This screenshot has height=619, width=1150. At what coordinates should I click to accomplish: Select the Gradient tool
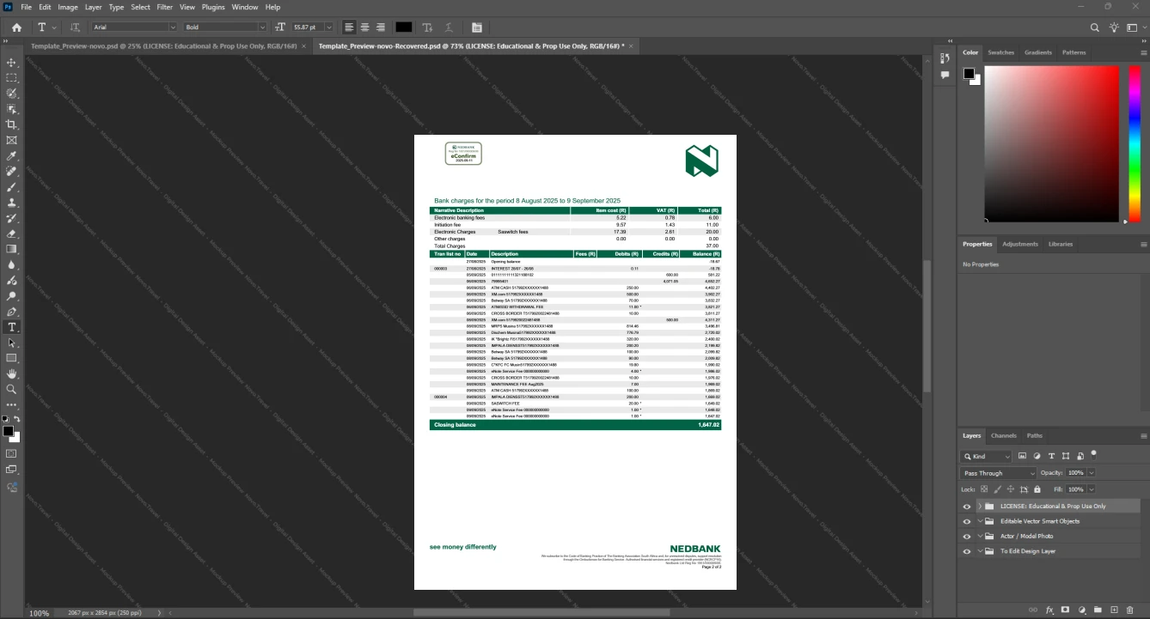[x=12, y=249]
